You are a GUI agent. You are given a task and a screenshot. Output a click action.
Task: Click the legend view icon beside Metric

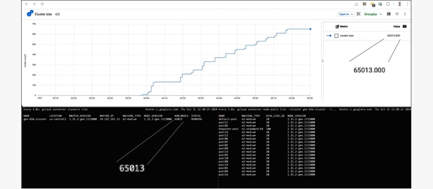(337, 27)
